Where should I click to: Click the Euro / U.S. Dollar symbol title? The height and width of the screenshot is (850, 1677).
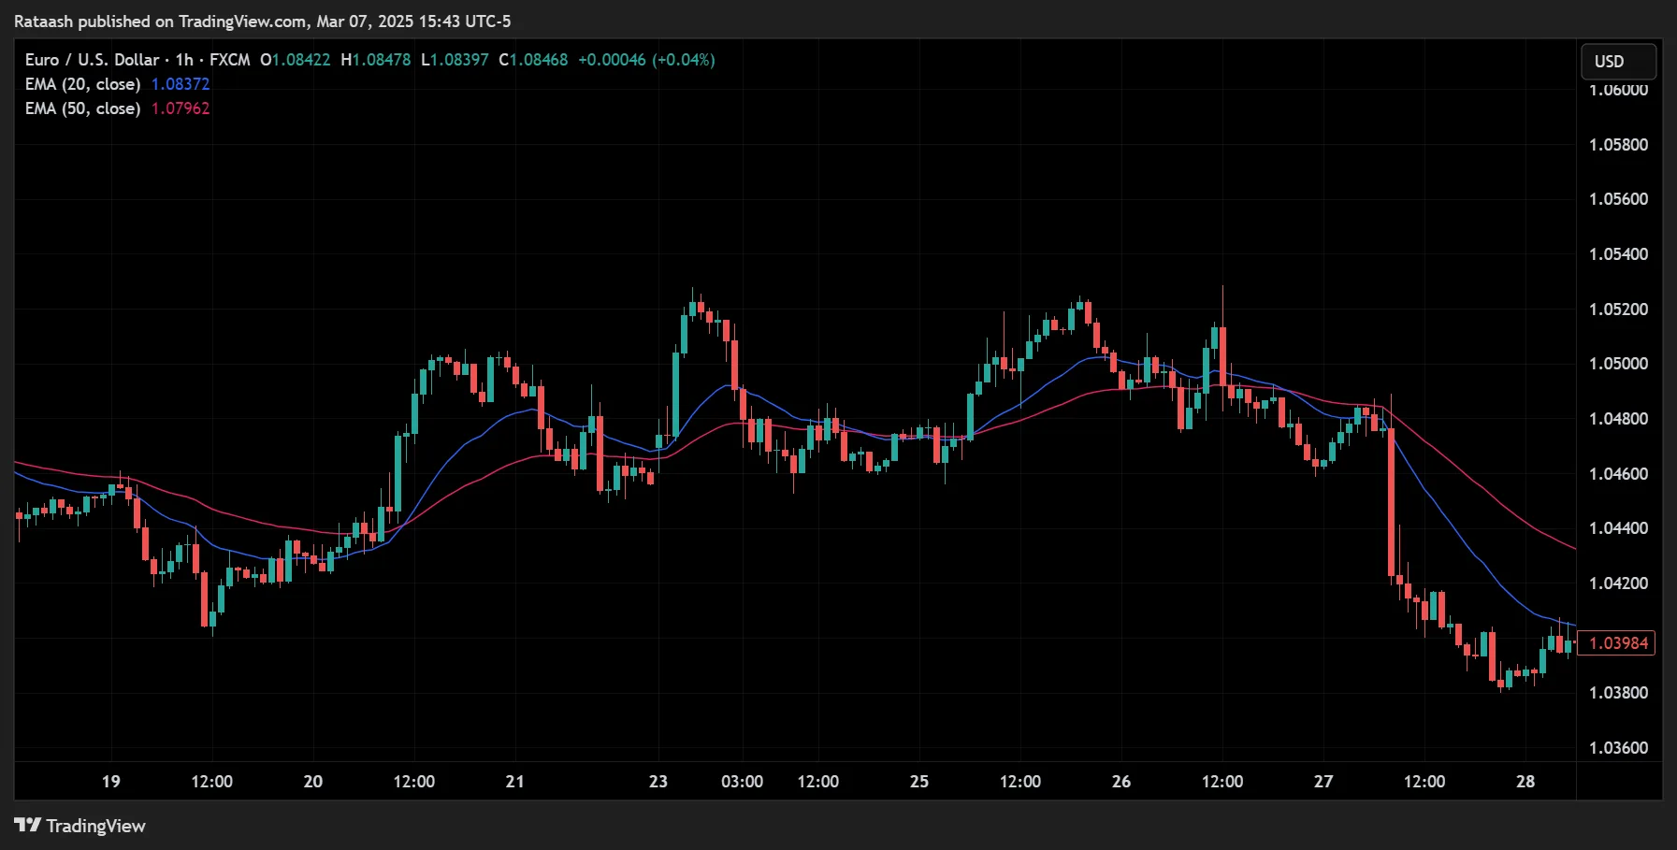[93, 60]
